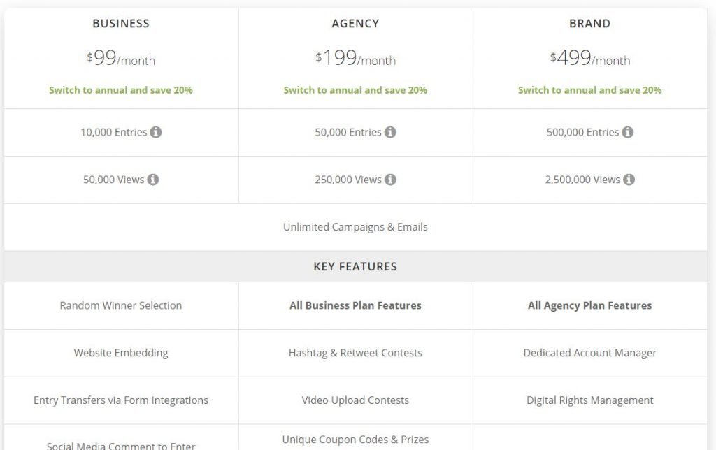Click All Business Plan Features text
Image resolution: width=716 pixels, height=450 pixels.
point(355,306)
